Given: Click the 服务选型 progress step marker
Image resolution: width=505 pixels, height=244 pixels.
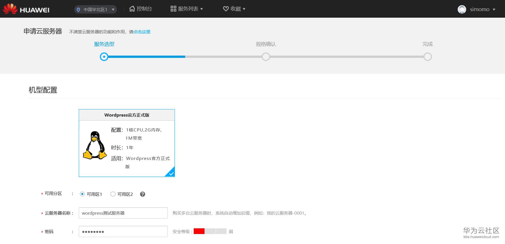Looking at the screenshot, I should (x=104, y=57).
